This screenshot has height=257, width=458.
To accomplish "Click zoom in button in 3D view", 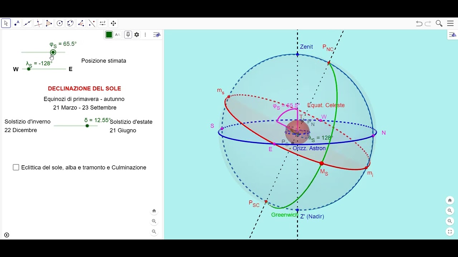I will (x=450, y=211).
